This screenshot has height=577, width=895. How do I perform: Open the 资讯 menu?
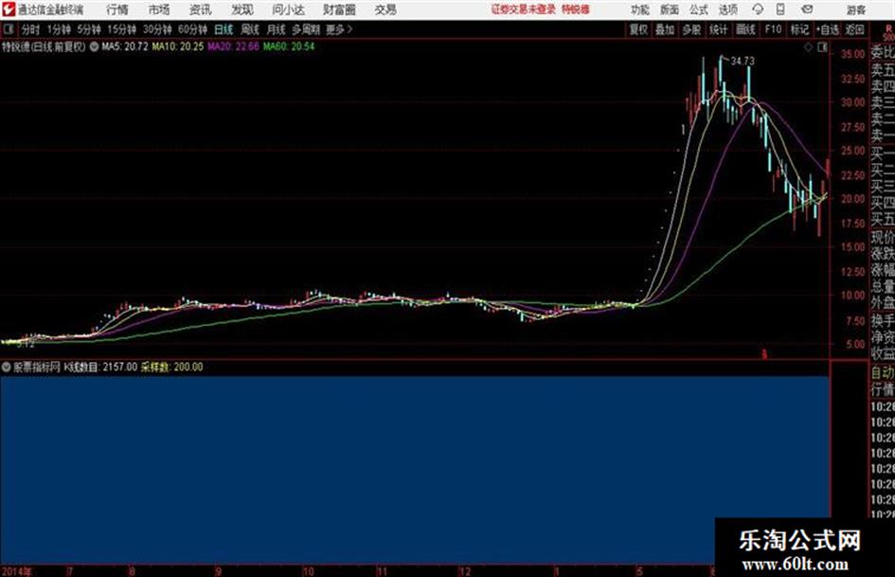coord(201,9)
